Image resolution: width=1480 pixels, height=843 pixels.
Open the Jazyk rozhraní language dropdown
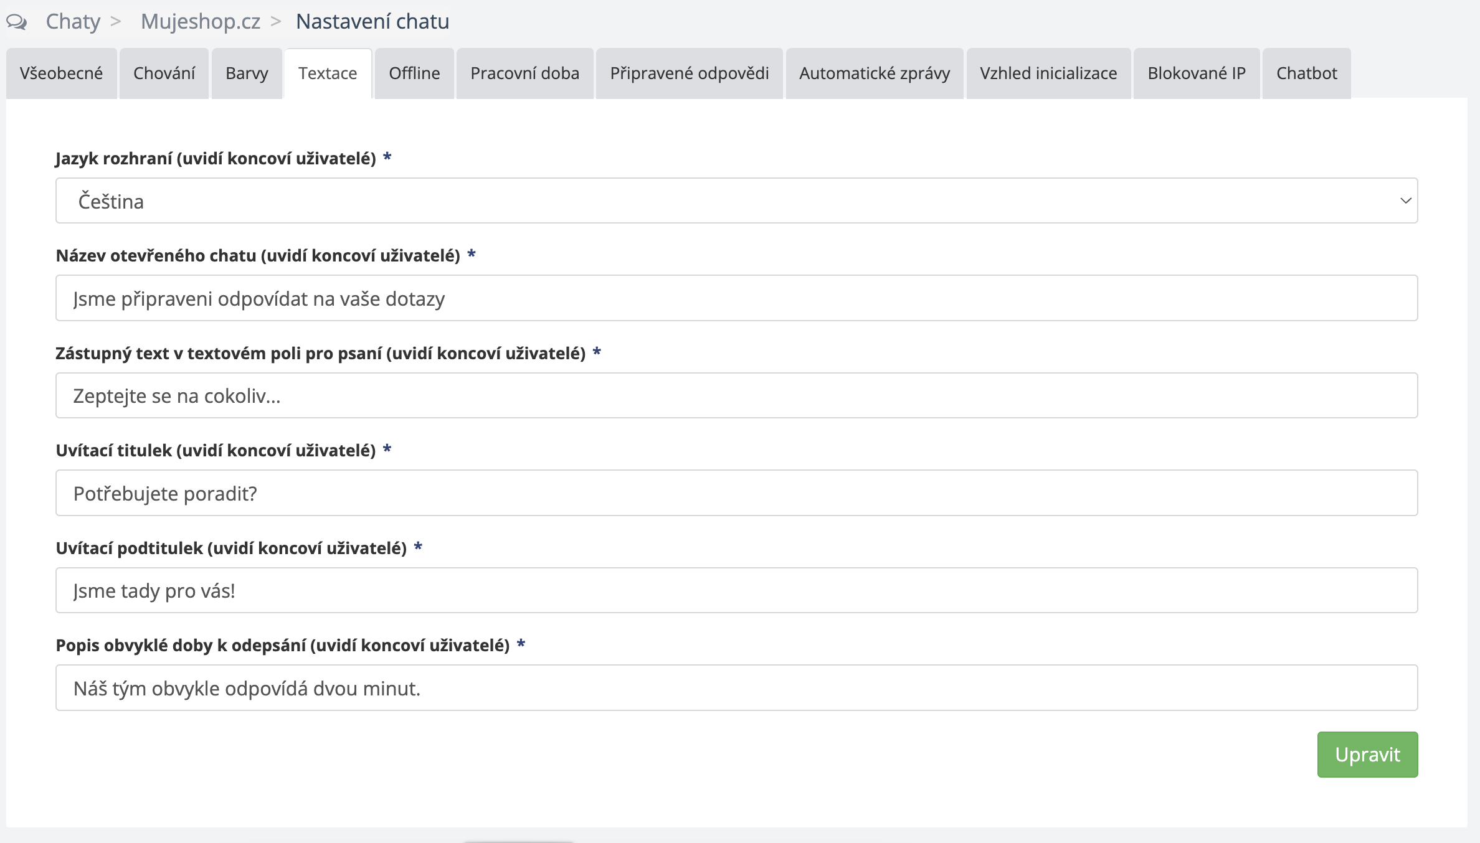(x=735, y=200)
